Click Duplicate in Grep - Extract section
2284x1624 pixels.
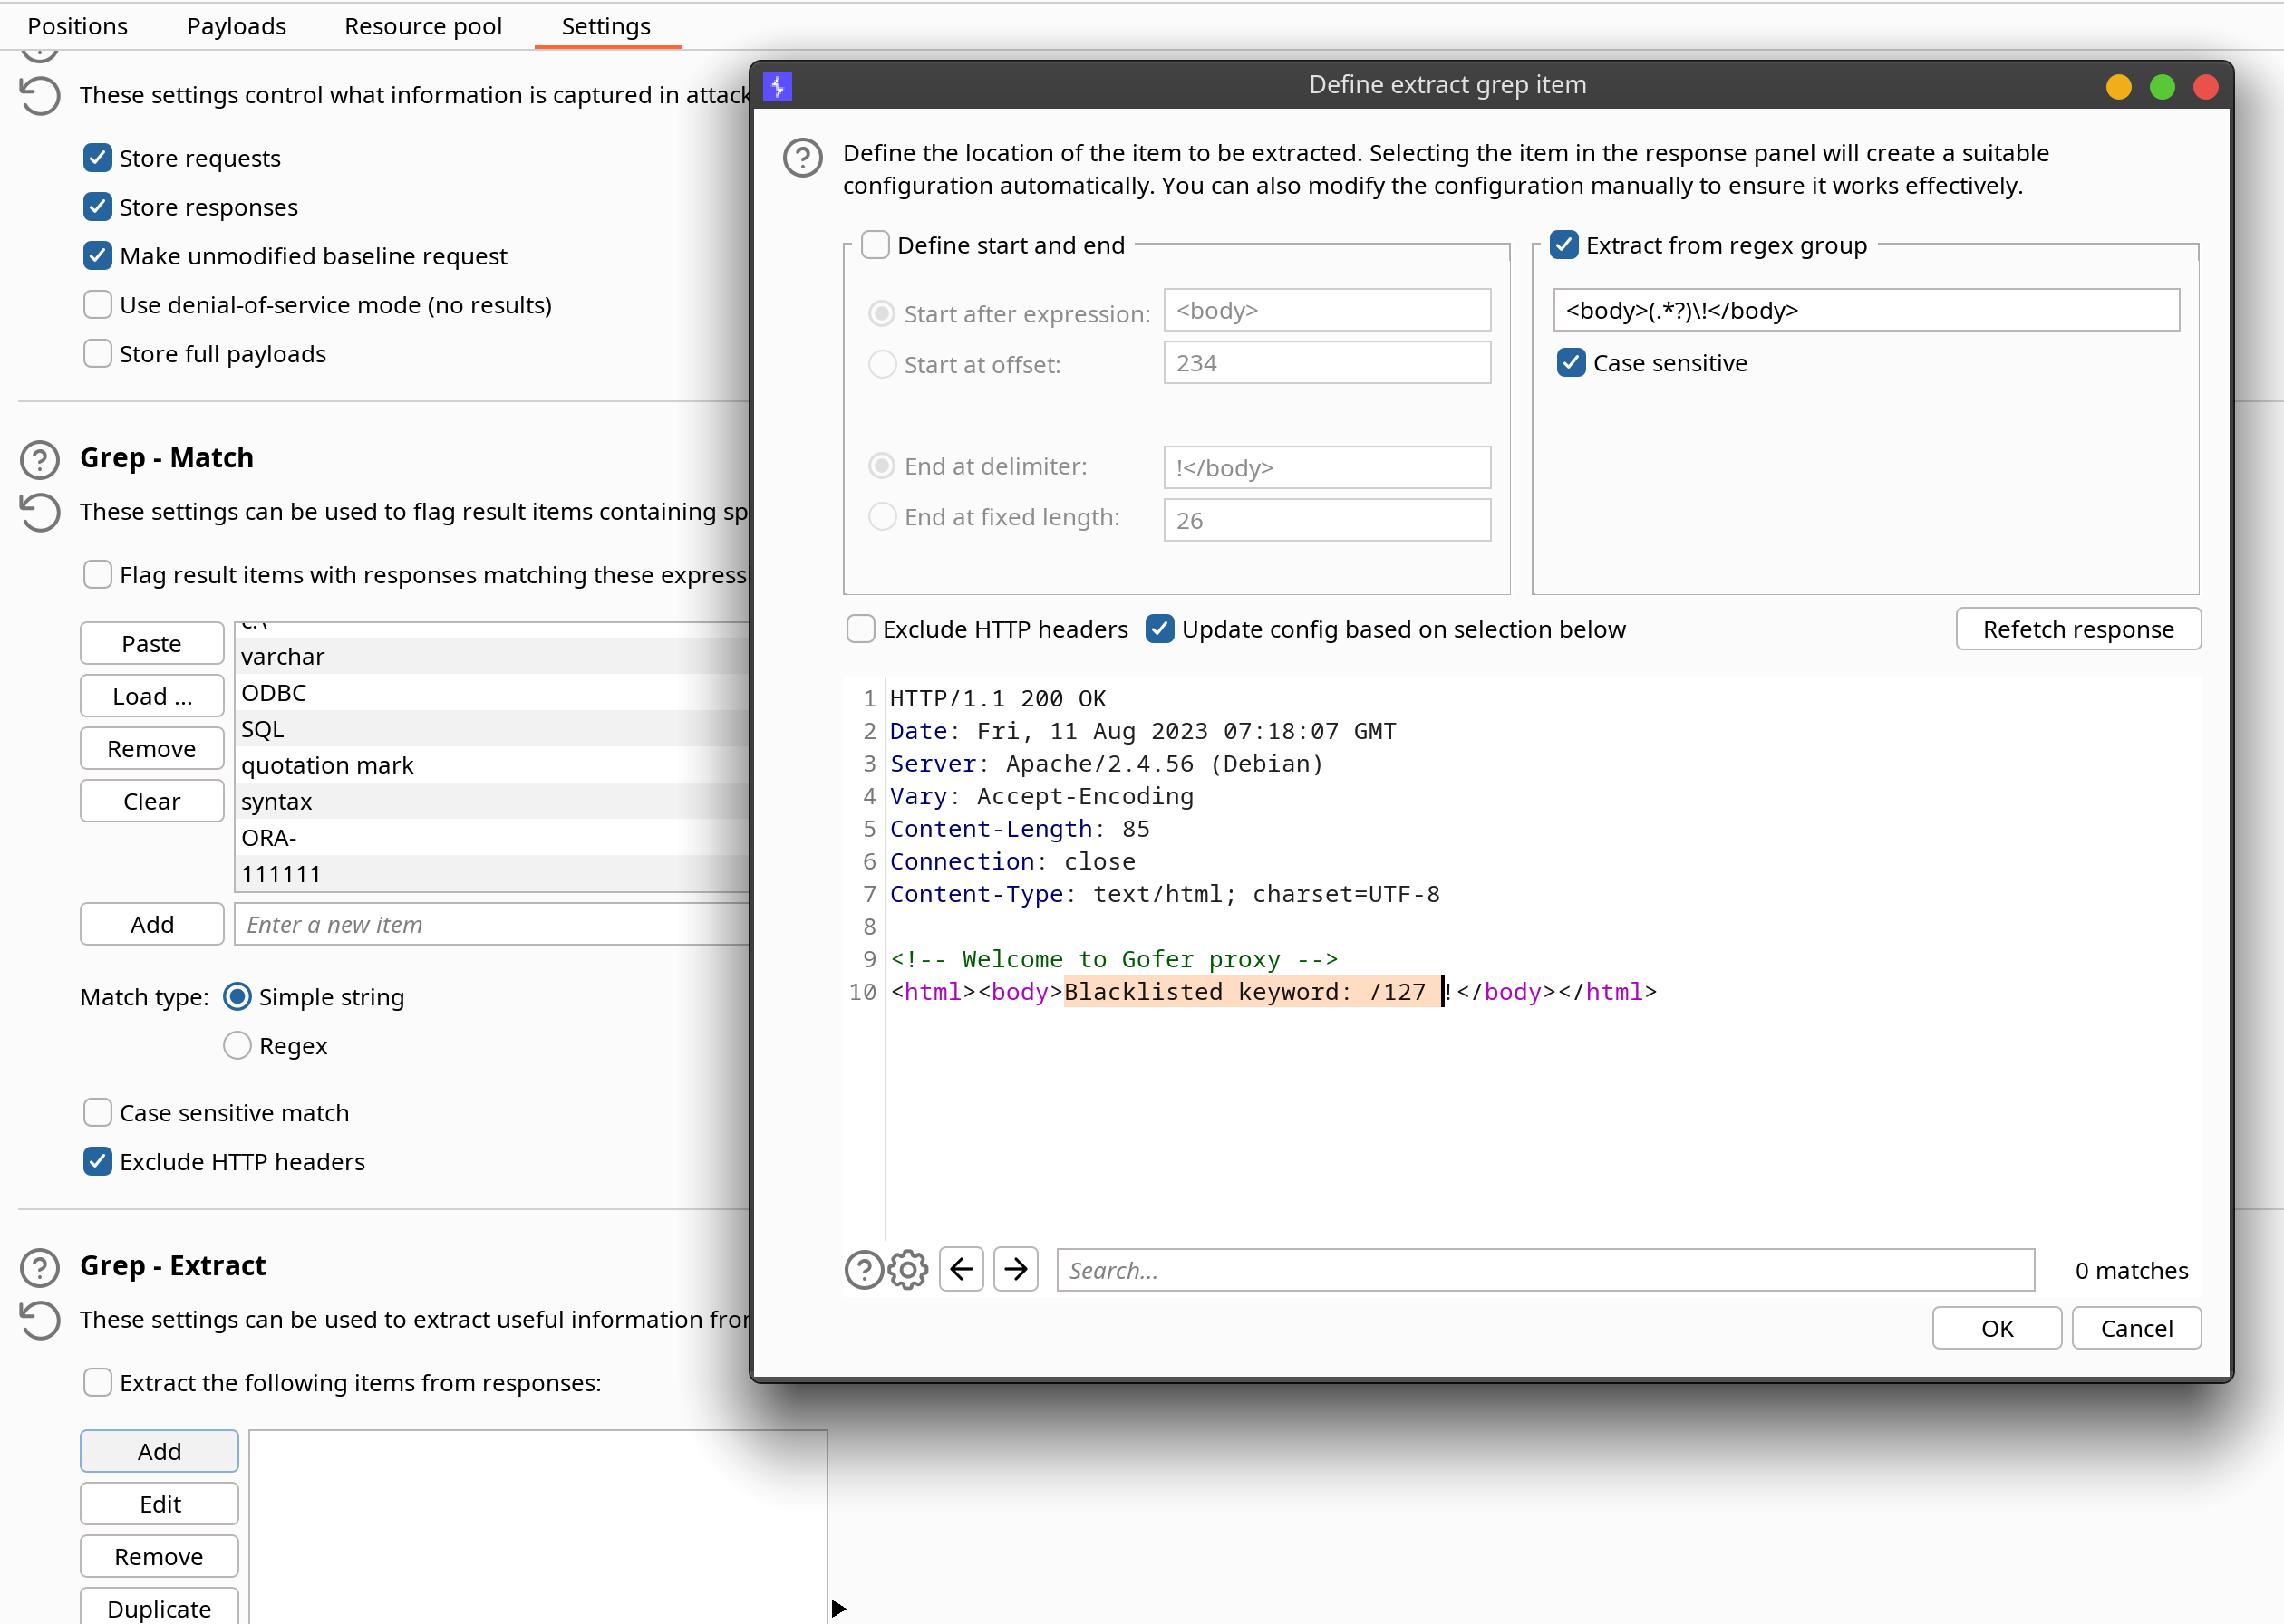point(160,1606)
